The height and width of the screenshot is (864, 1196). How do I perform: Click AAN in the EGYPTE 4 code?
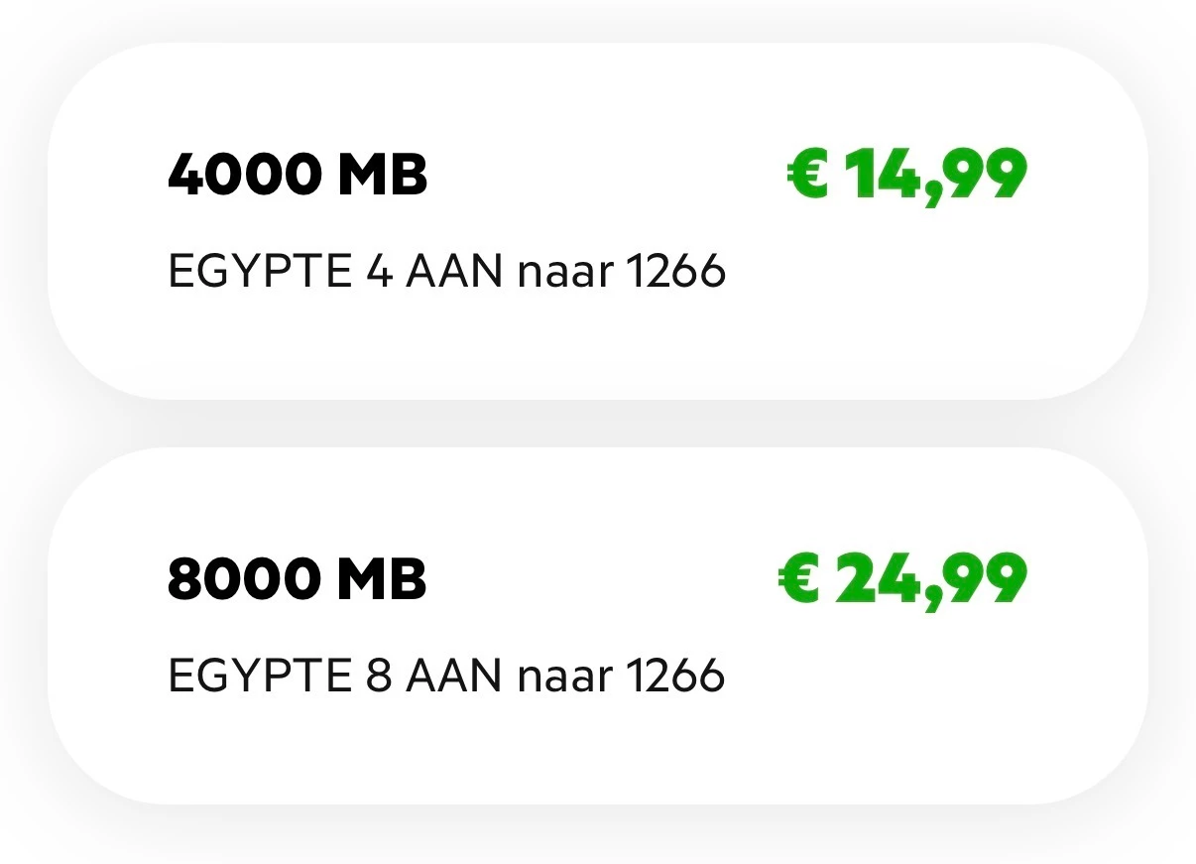tap(454, 271)
